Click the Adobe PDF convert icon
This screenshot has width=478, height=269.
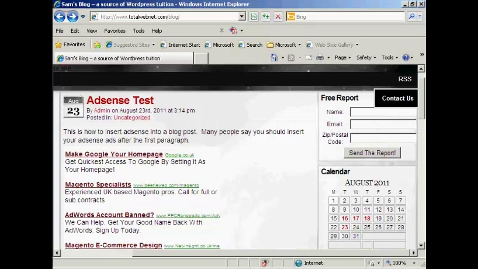233,30
